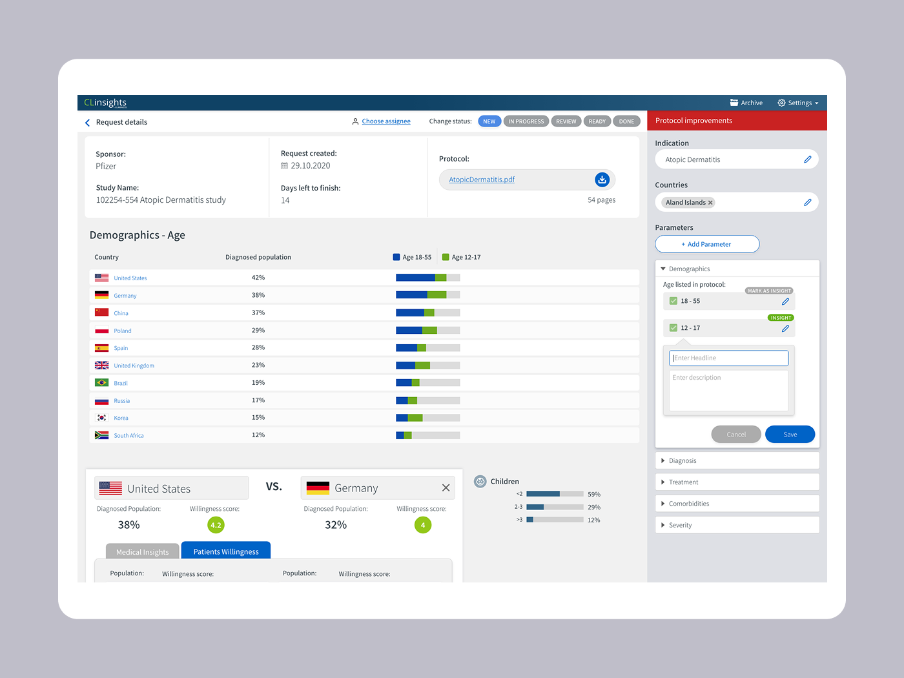
Task: Click the Choose assignee link
Action: tap(386, 121)
